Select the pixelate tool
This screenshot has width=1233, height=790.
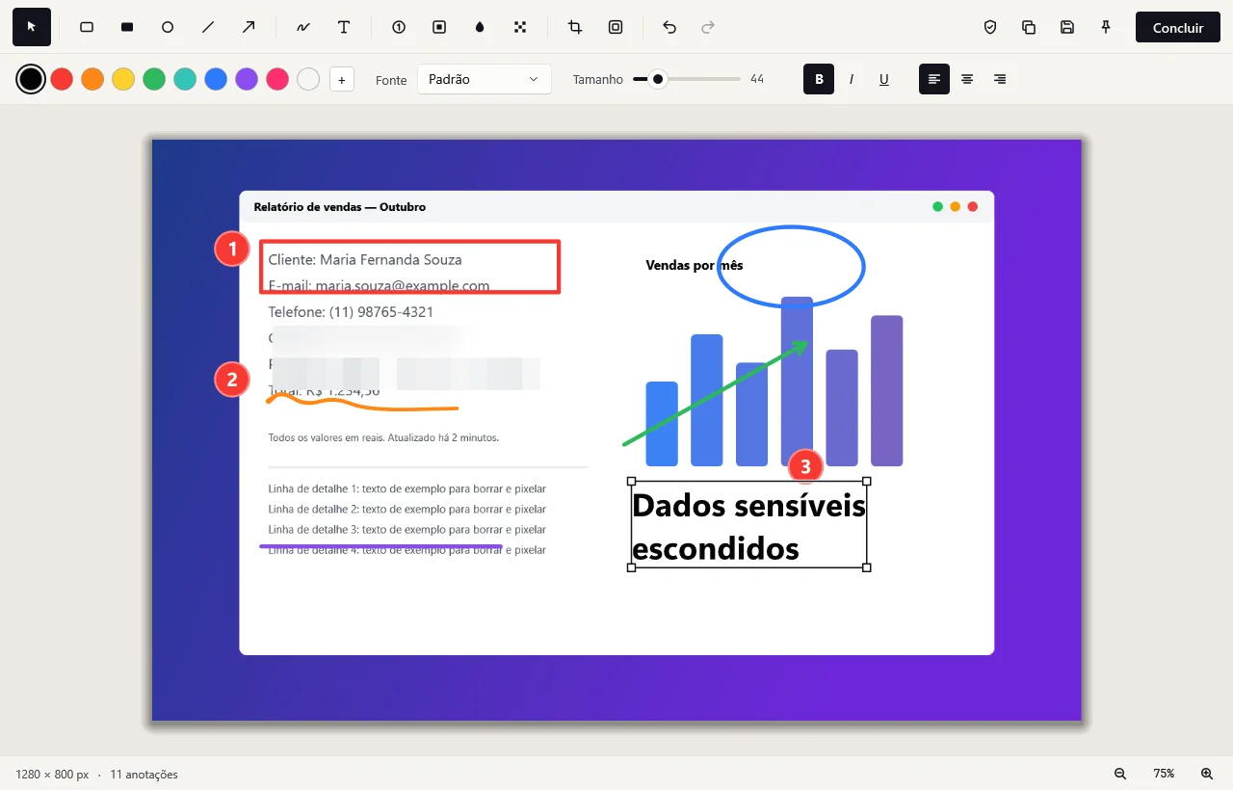click(x=520, y=27)
